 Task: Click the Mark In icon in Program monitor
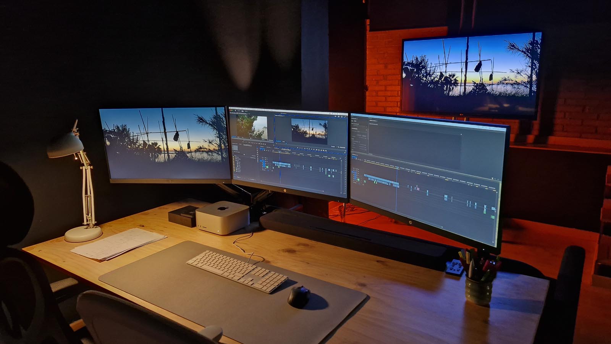coord(297,148)
